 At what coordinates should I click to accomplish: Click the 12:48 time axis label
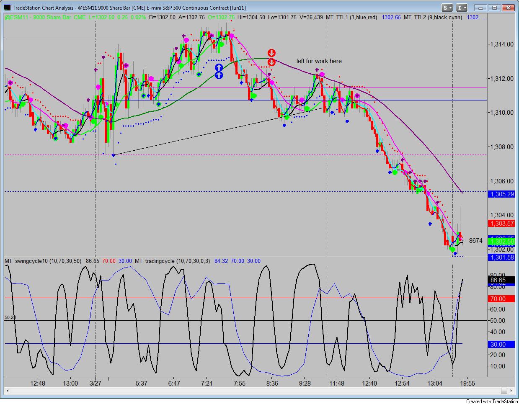[37, 383]
